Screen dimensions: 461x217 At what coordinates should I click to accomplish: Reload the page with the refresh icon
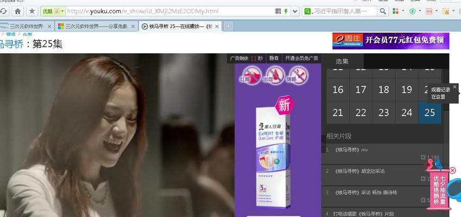coord(3,11)
